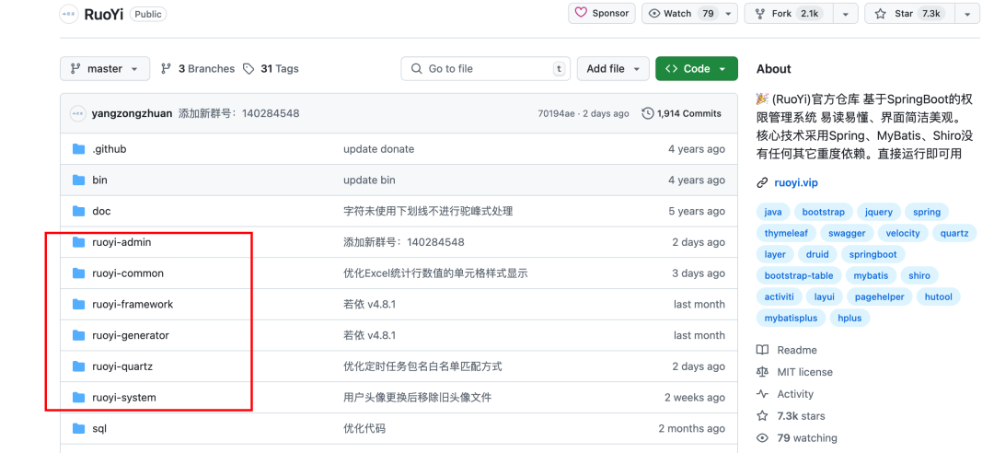Click the folder icon next to ruoyi-admin
Image resolution: width=994 pixels, height=453 pixels.
(x=78, y=242)
